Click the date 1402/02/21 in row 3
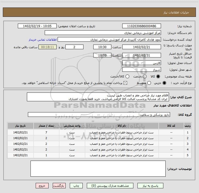This screenshot has height=193, width=199. pos(20,144)
